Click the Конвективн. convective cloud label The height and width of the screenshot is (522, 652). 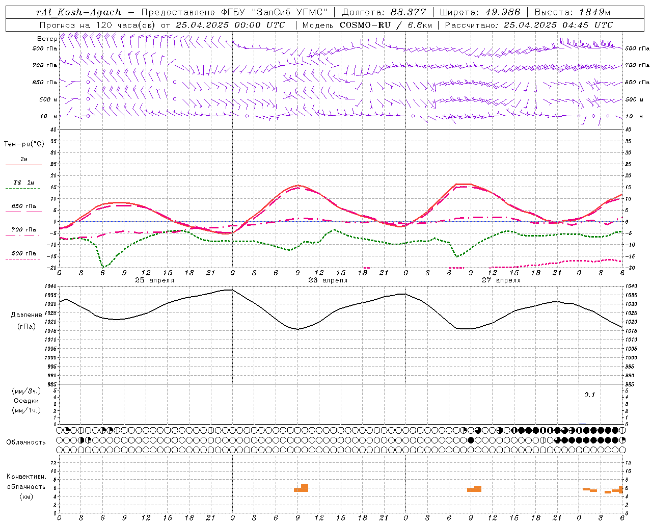coord(26,477)
